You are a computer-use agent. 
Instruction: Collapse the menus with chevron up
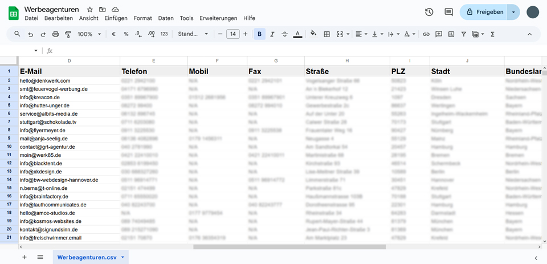(x=529, y=34)
